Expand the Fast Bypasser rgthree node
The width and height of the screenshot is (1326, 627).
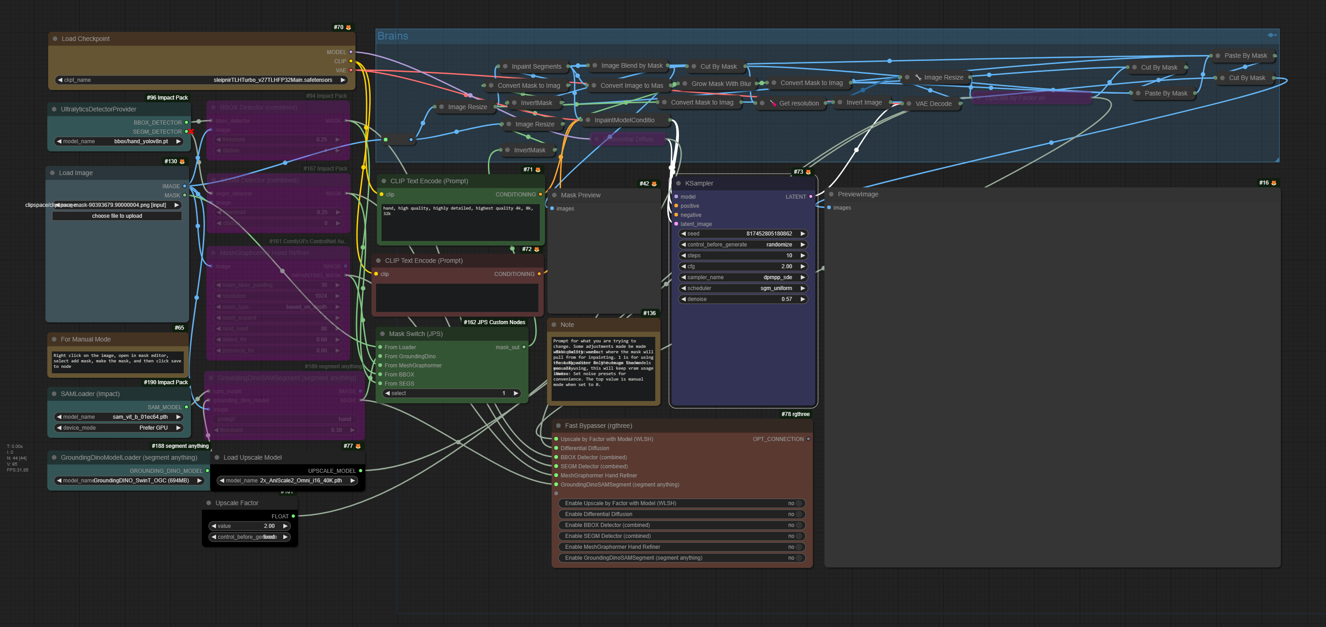(555, 425)
